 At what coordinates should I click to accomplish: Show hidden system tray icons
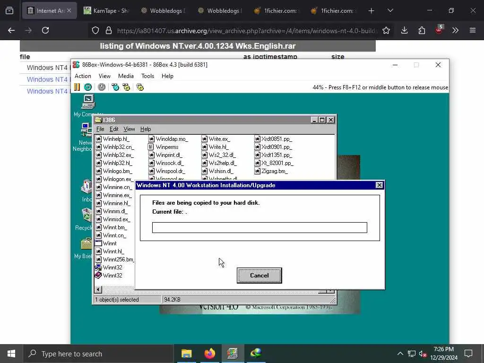point(400,354)
